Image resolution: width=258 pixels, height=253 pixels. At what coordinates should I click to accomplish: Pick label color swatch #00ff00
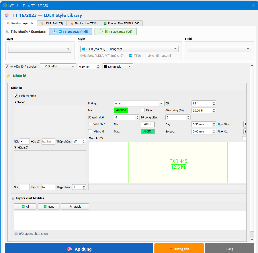click(121, 110)
